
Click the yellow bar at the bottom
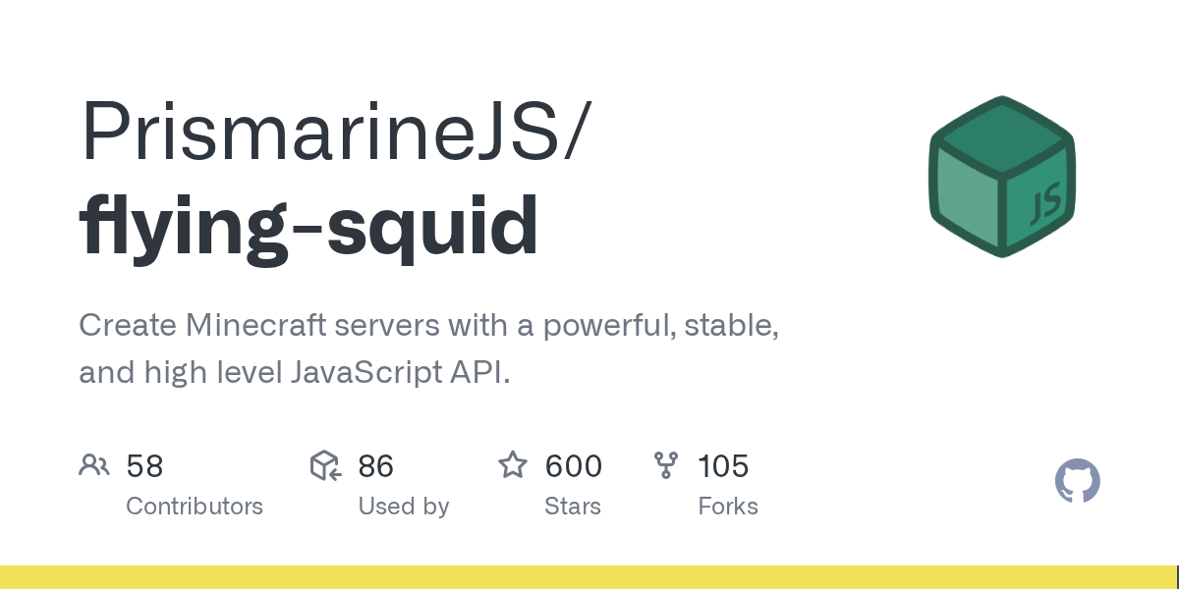point(589,577)
